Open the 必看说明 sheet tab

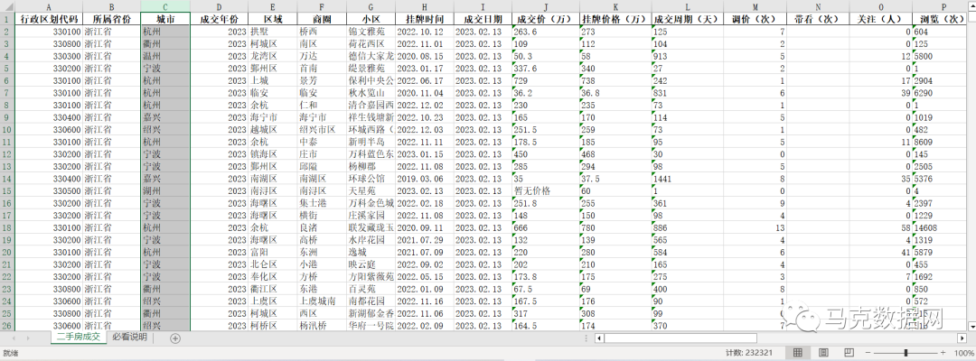129,338
